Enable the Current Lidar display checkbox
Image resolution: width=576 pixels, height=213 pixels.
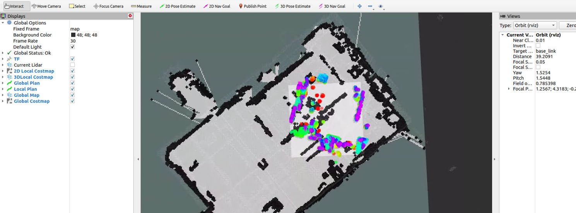click(x=72, y=65)
